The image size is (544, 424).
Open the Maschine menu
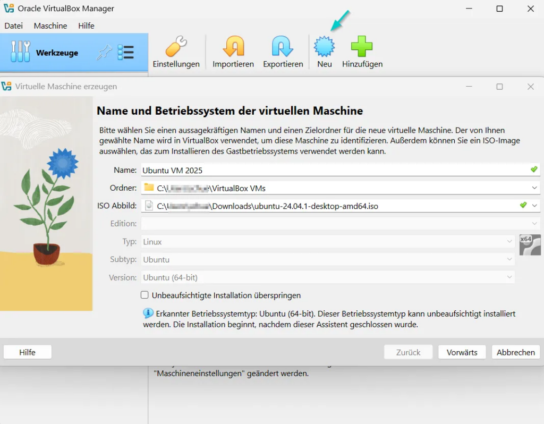pos(50,26)
